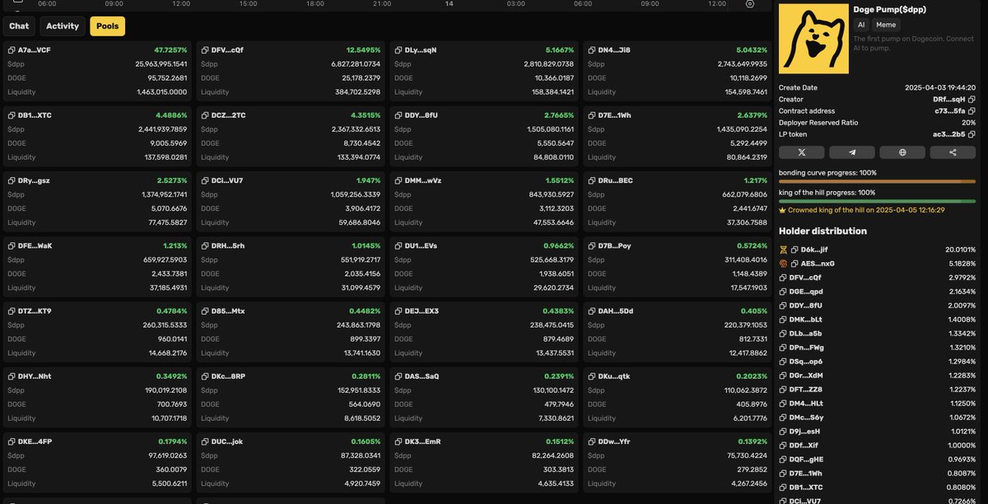Copy holder address D6k...jif

pos(795,250)
